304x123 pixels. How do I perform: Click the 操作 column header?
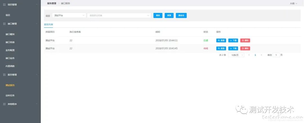tap(218, 32)
